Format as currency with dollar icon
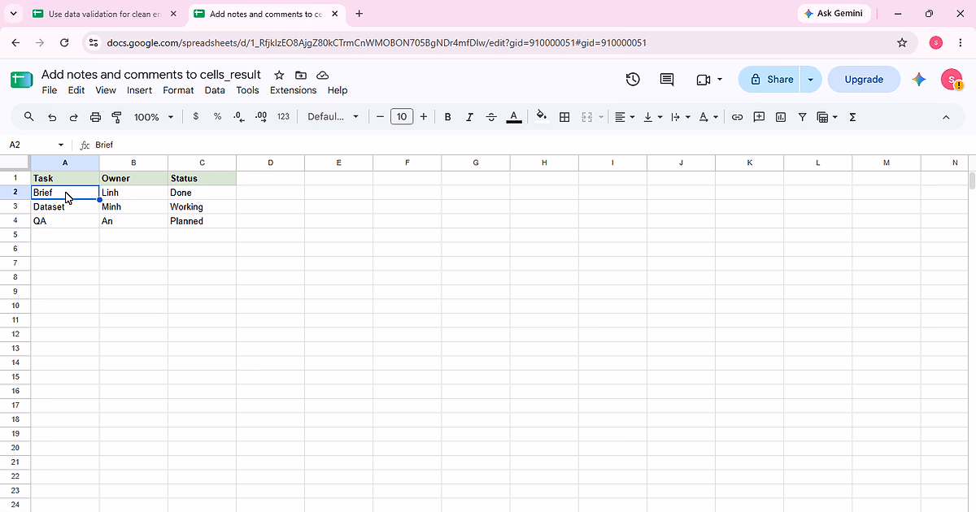Screen dimensions: 976x512 point(196,117)
